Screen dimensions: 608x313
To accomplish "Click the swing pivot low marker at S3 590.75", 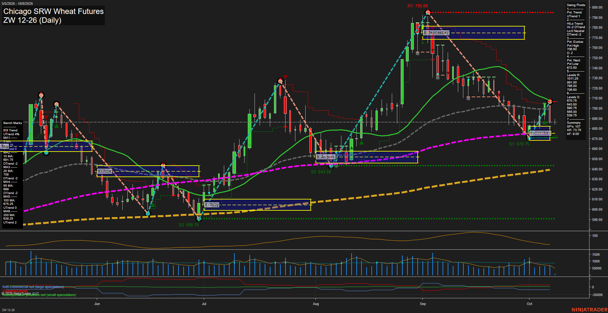I will (199, 219).
